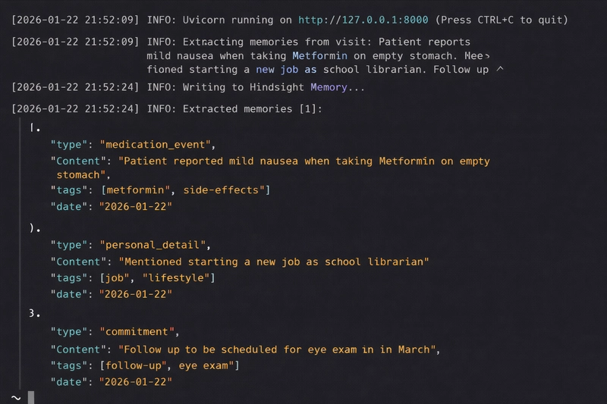607x404 pixels.
Task: Click the highlighted word "Memory" after Hindsight
Action: point(328,88)
